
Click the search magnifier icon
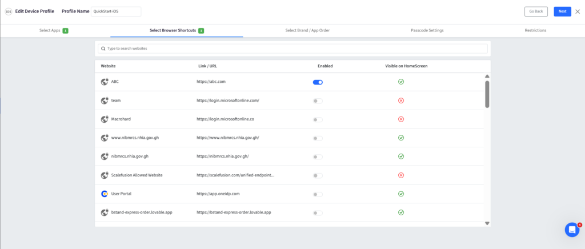pyautogui.click(x=103, y=49)
